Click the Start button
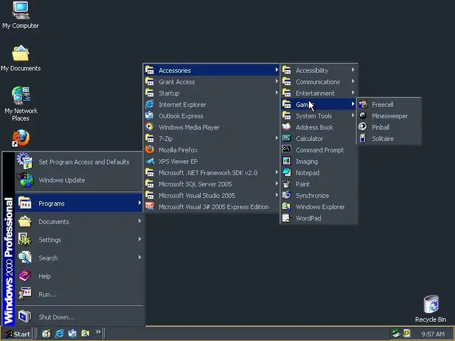455x341 pixels. pyautogui.click(x=17, y=334)
